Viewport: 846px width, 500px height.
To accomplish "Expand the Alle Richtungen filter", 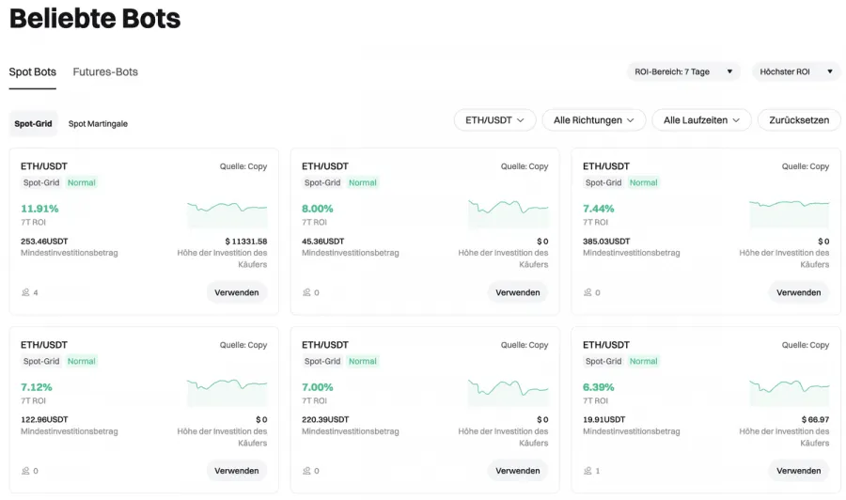I will [593, 119].
